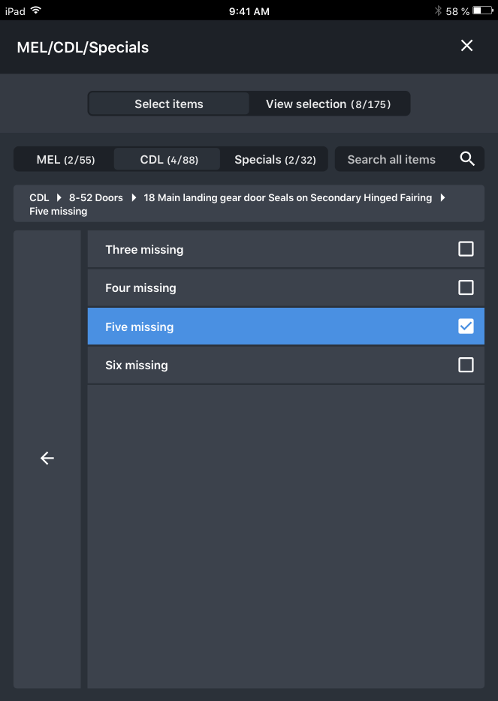Check the Four missing checkbox
The width and height of the screenshot is (498, 701).
click(466, 287)
